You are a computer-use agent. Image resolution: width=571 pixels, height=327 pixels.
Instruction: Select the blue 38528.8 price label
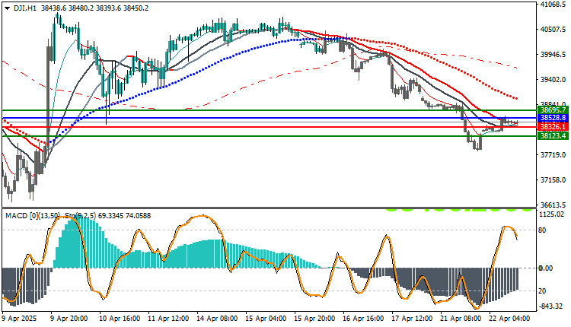pyautogui.click(x=553, y=118)
